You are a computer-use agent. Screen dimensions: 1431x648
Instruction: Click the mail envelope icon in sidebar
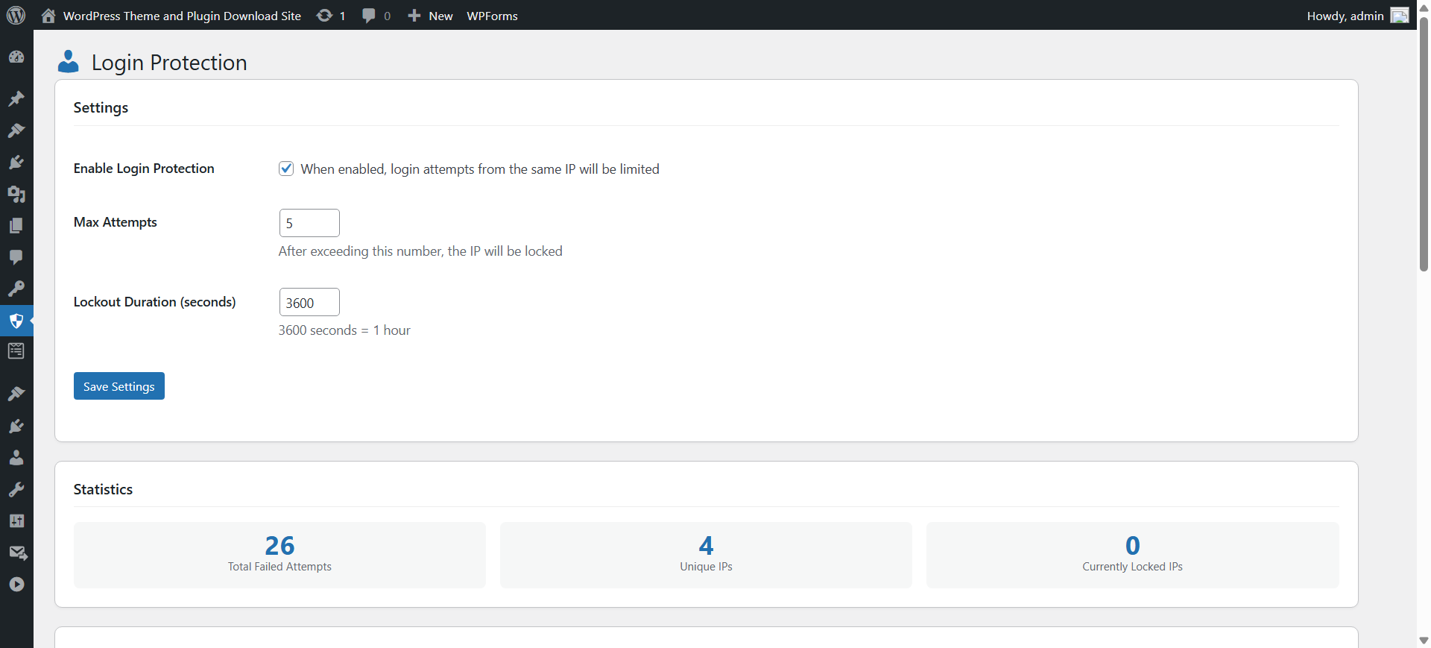(x=18, y=553)
